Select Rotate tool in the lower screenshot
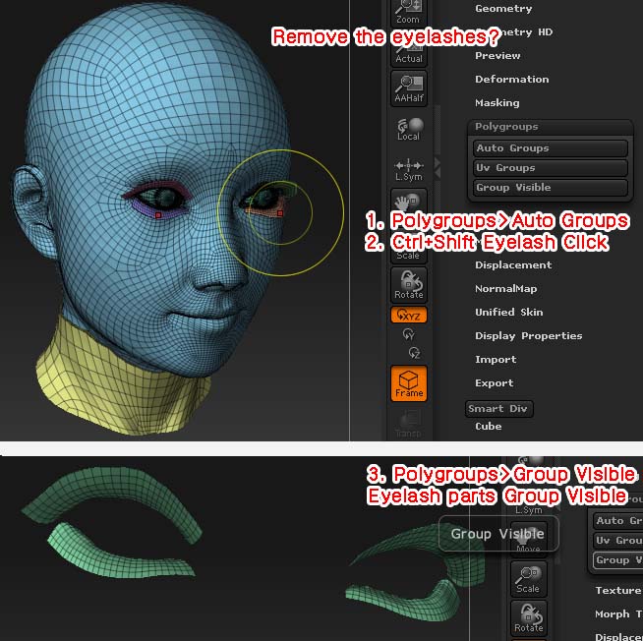This screenshot has width=643, height=641. (528, 618)
